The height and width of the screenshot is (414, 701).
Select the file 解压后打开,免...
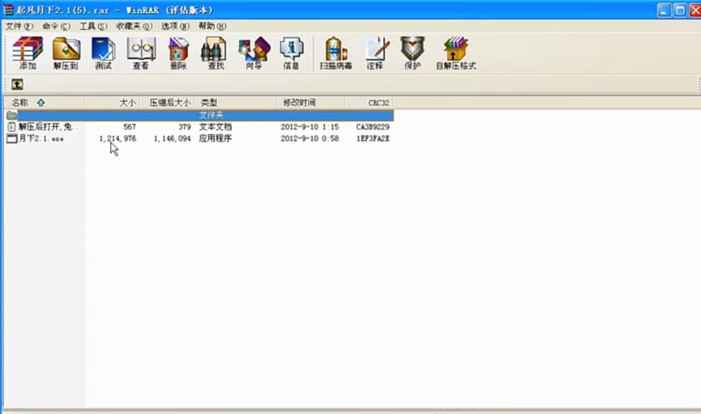click(x=47, y=127)
